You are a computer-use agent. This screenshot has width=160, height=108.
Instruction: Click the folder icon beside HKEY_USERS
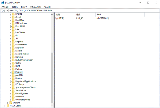coord(8,106)
